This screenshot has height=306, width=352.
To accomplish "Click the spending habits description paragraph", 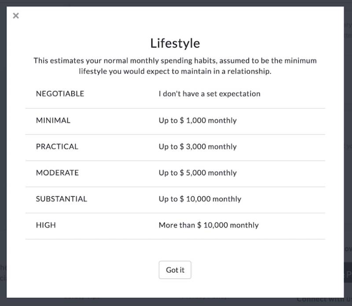I will pos(175,65).
